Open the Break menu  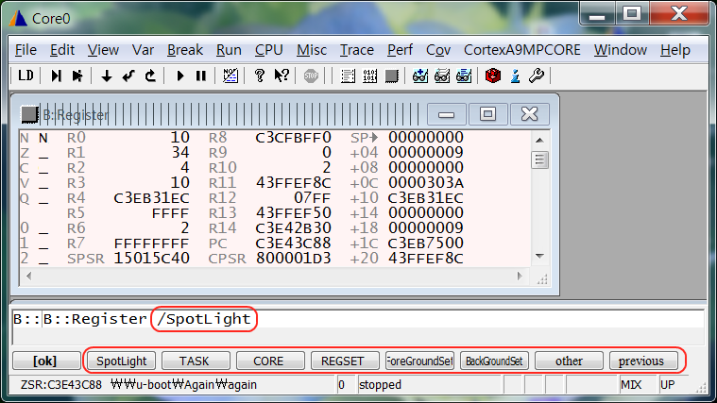pos(184,50)
